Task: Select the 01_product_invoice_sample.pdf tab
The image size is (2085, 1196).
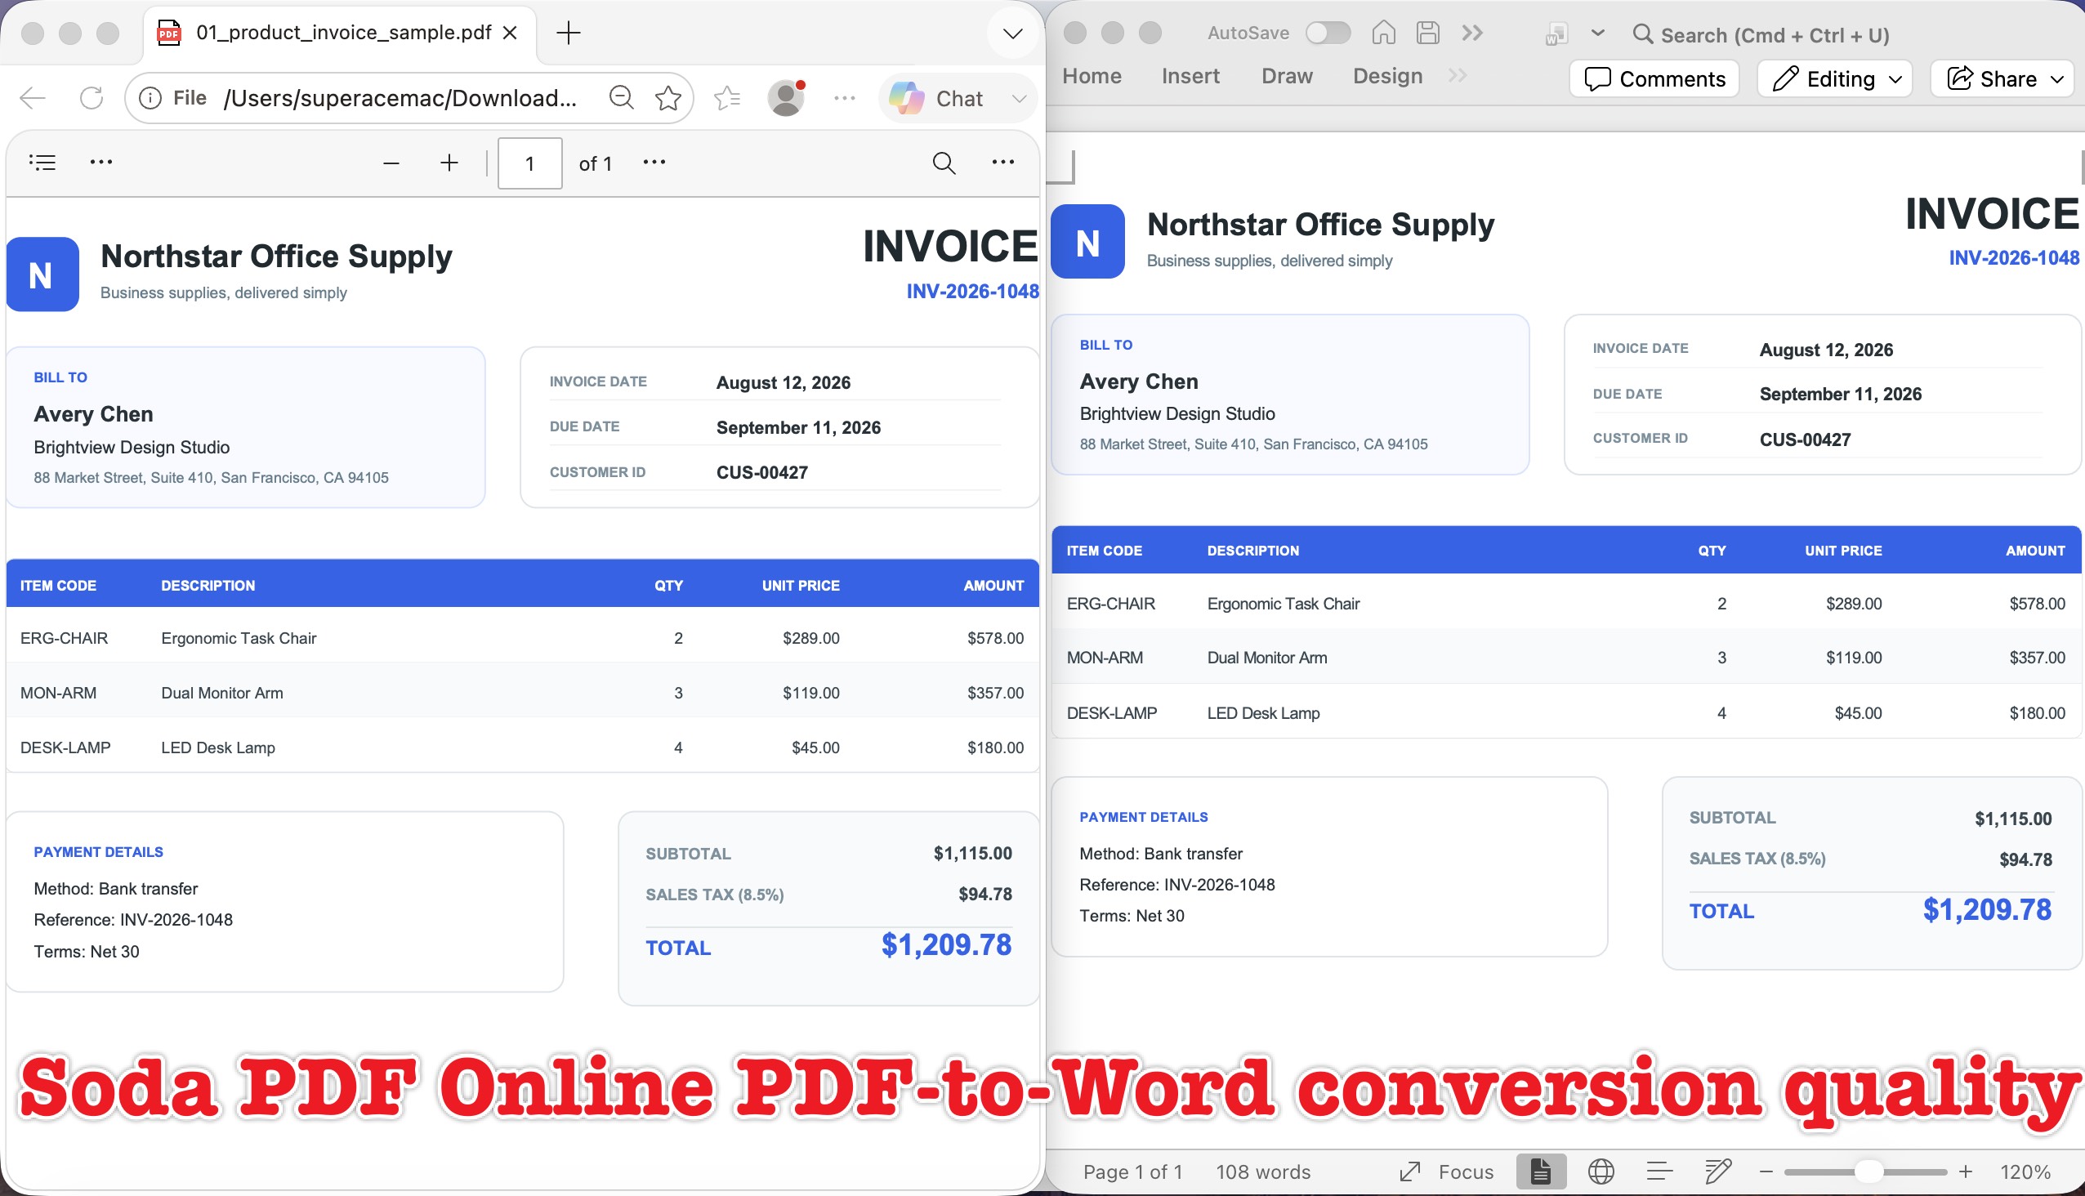Action: coord(338,33)
